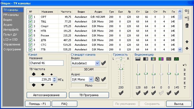Click the audio settings icon beside D/K Mono
Screen dimensions: 194x109
click(97, 79)
